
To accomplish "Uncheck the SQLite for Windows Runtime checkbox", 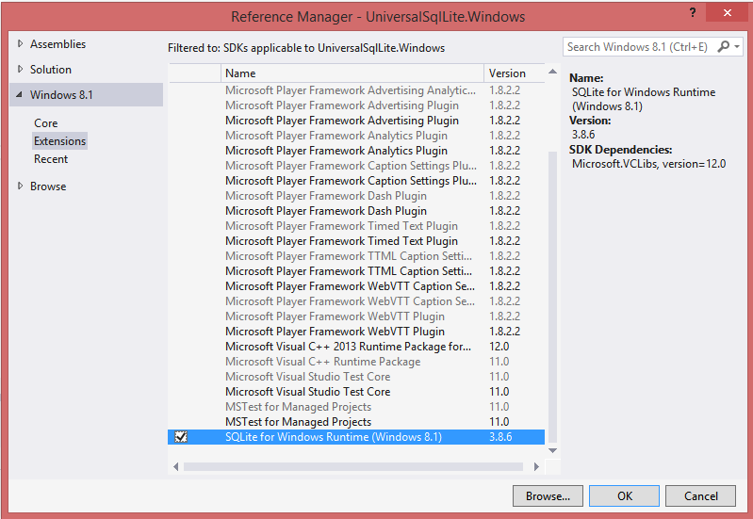I will click(181, 437).
